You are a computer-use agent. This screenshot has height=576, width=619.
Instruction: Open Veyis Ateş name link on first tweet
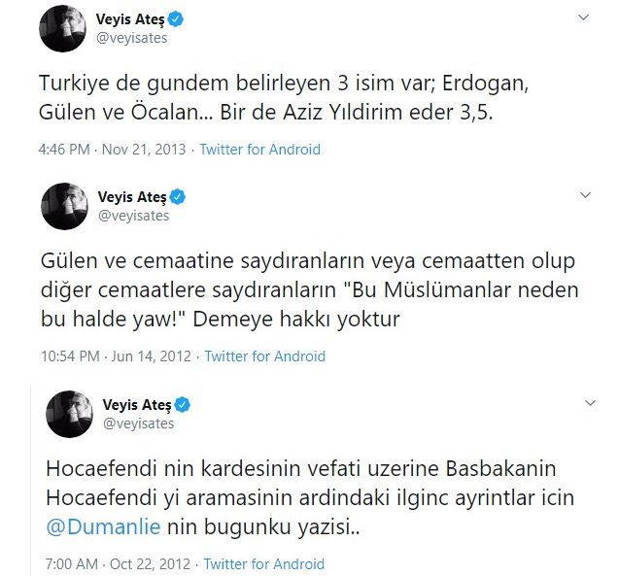point(130,19)
